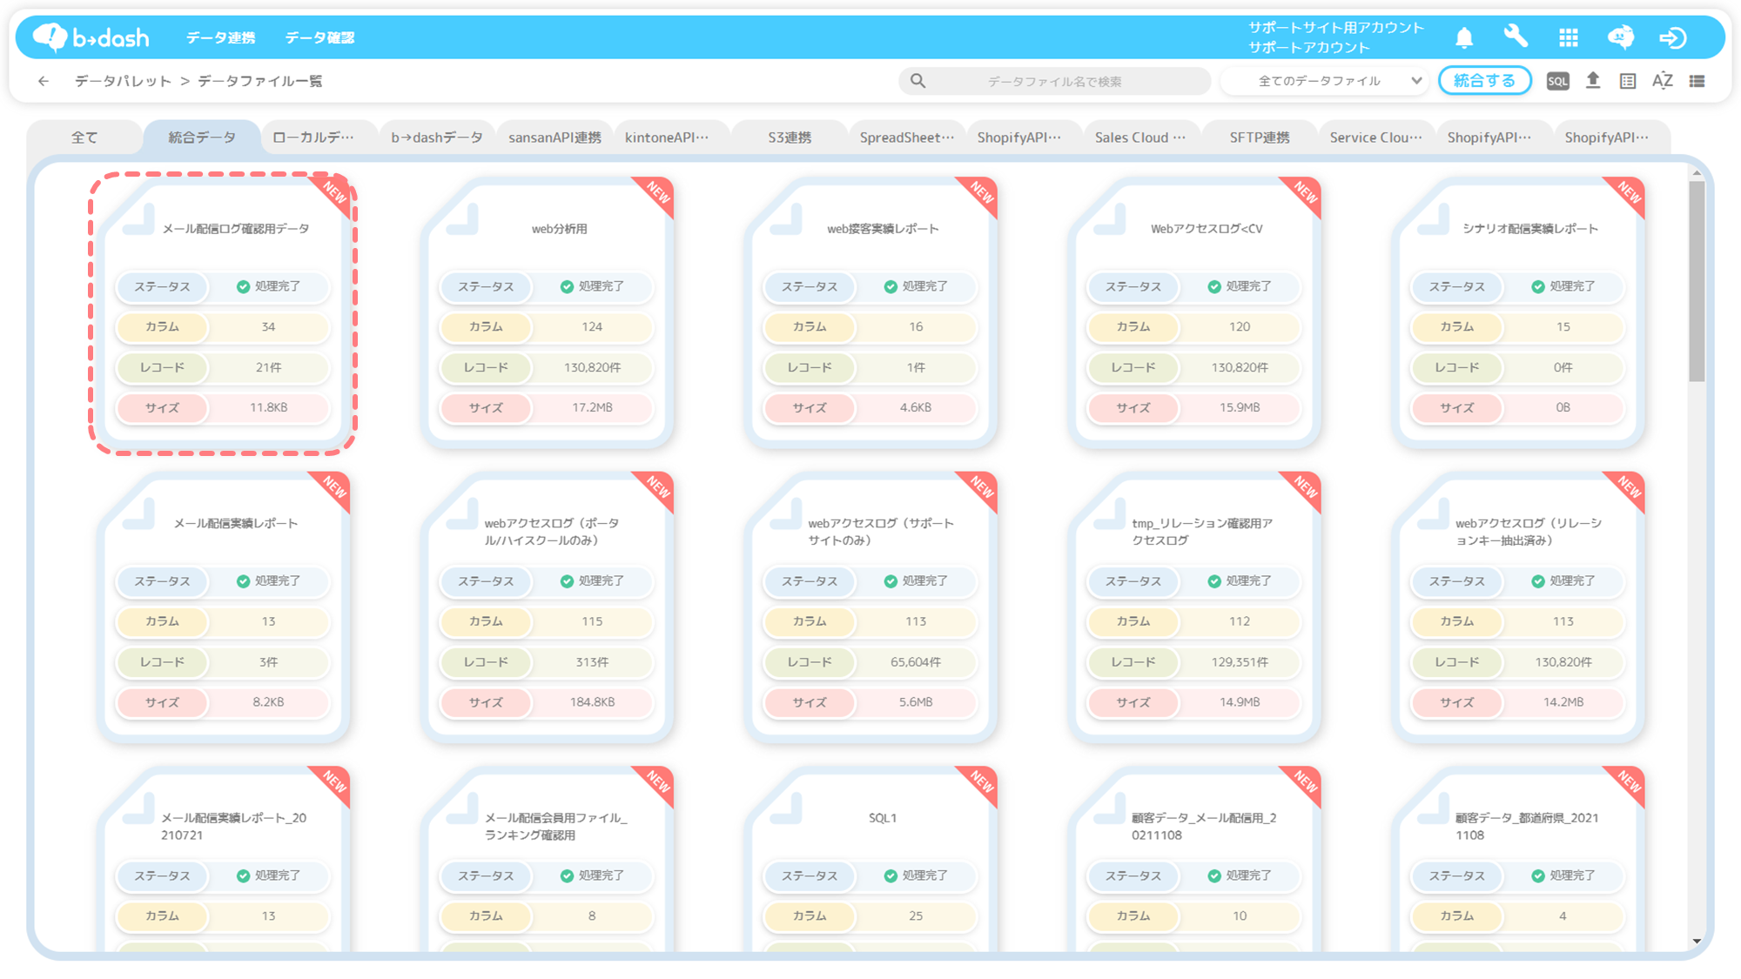Screen dimensions: 1741x979
Task: Click the search magnifier icon
Action: 918,81
